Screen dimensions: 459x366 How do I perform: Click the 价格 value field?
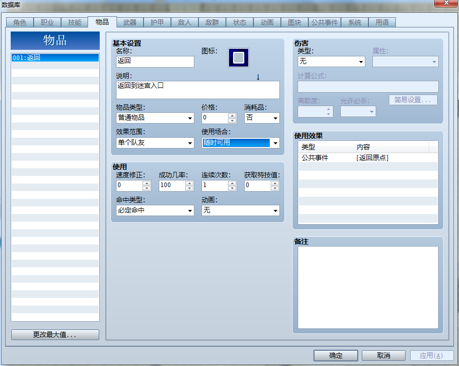pyautogui.click(x=215, y=118)
